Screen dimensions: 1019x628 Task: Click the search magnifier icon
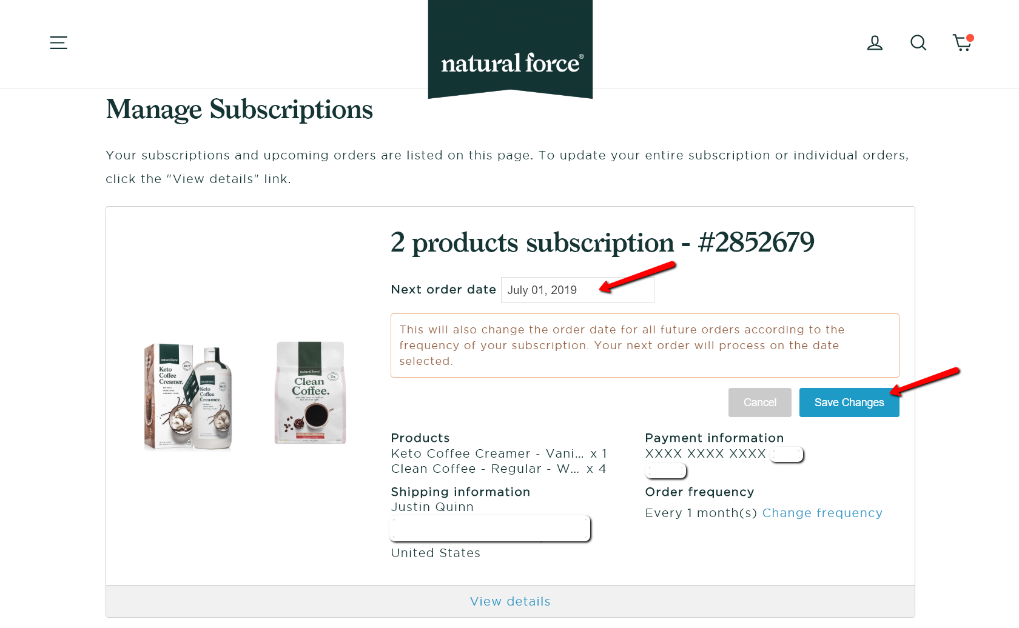tap(918, 42)
